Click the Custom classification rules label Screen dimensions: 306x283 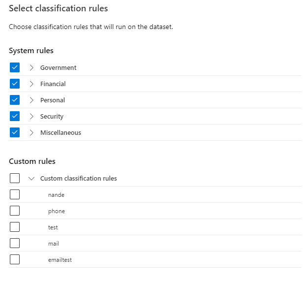(x=79, y=178)
